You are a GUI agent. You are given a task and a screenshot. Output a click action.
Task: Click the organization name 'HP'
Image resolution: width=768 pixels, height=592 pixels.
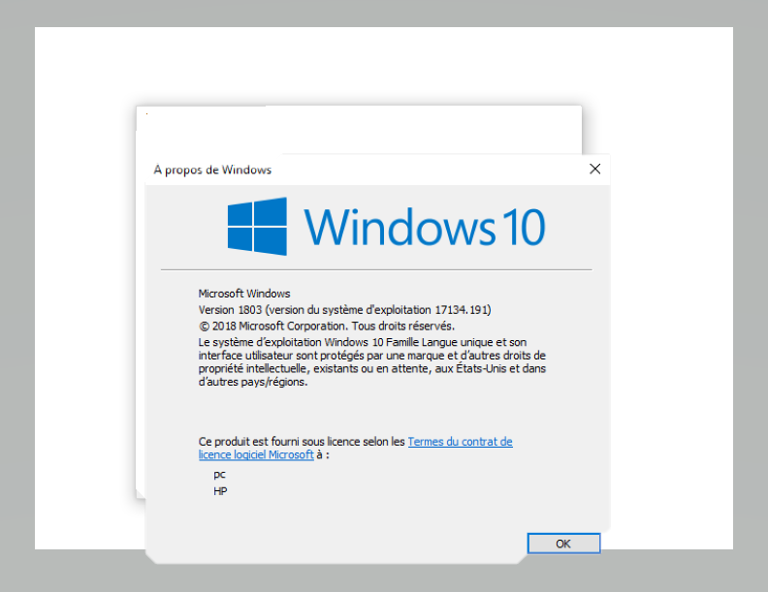[x=220, y=491]
